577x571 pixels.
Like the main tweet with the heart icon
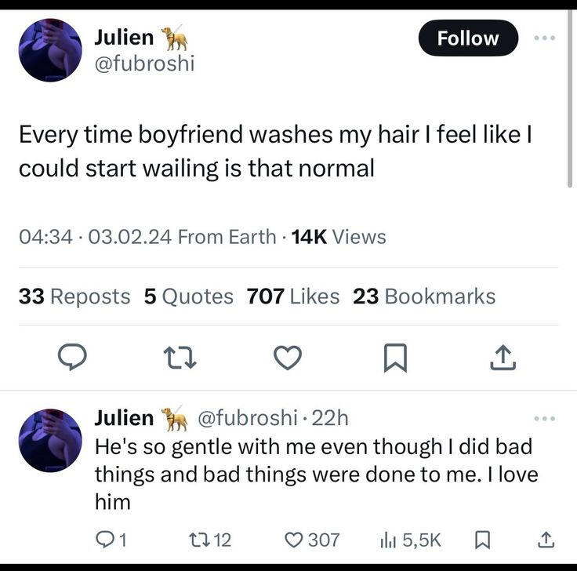(x=288, y=357)
